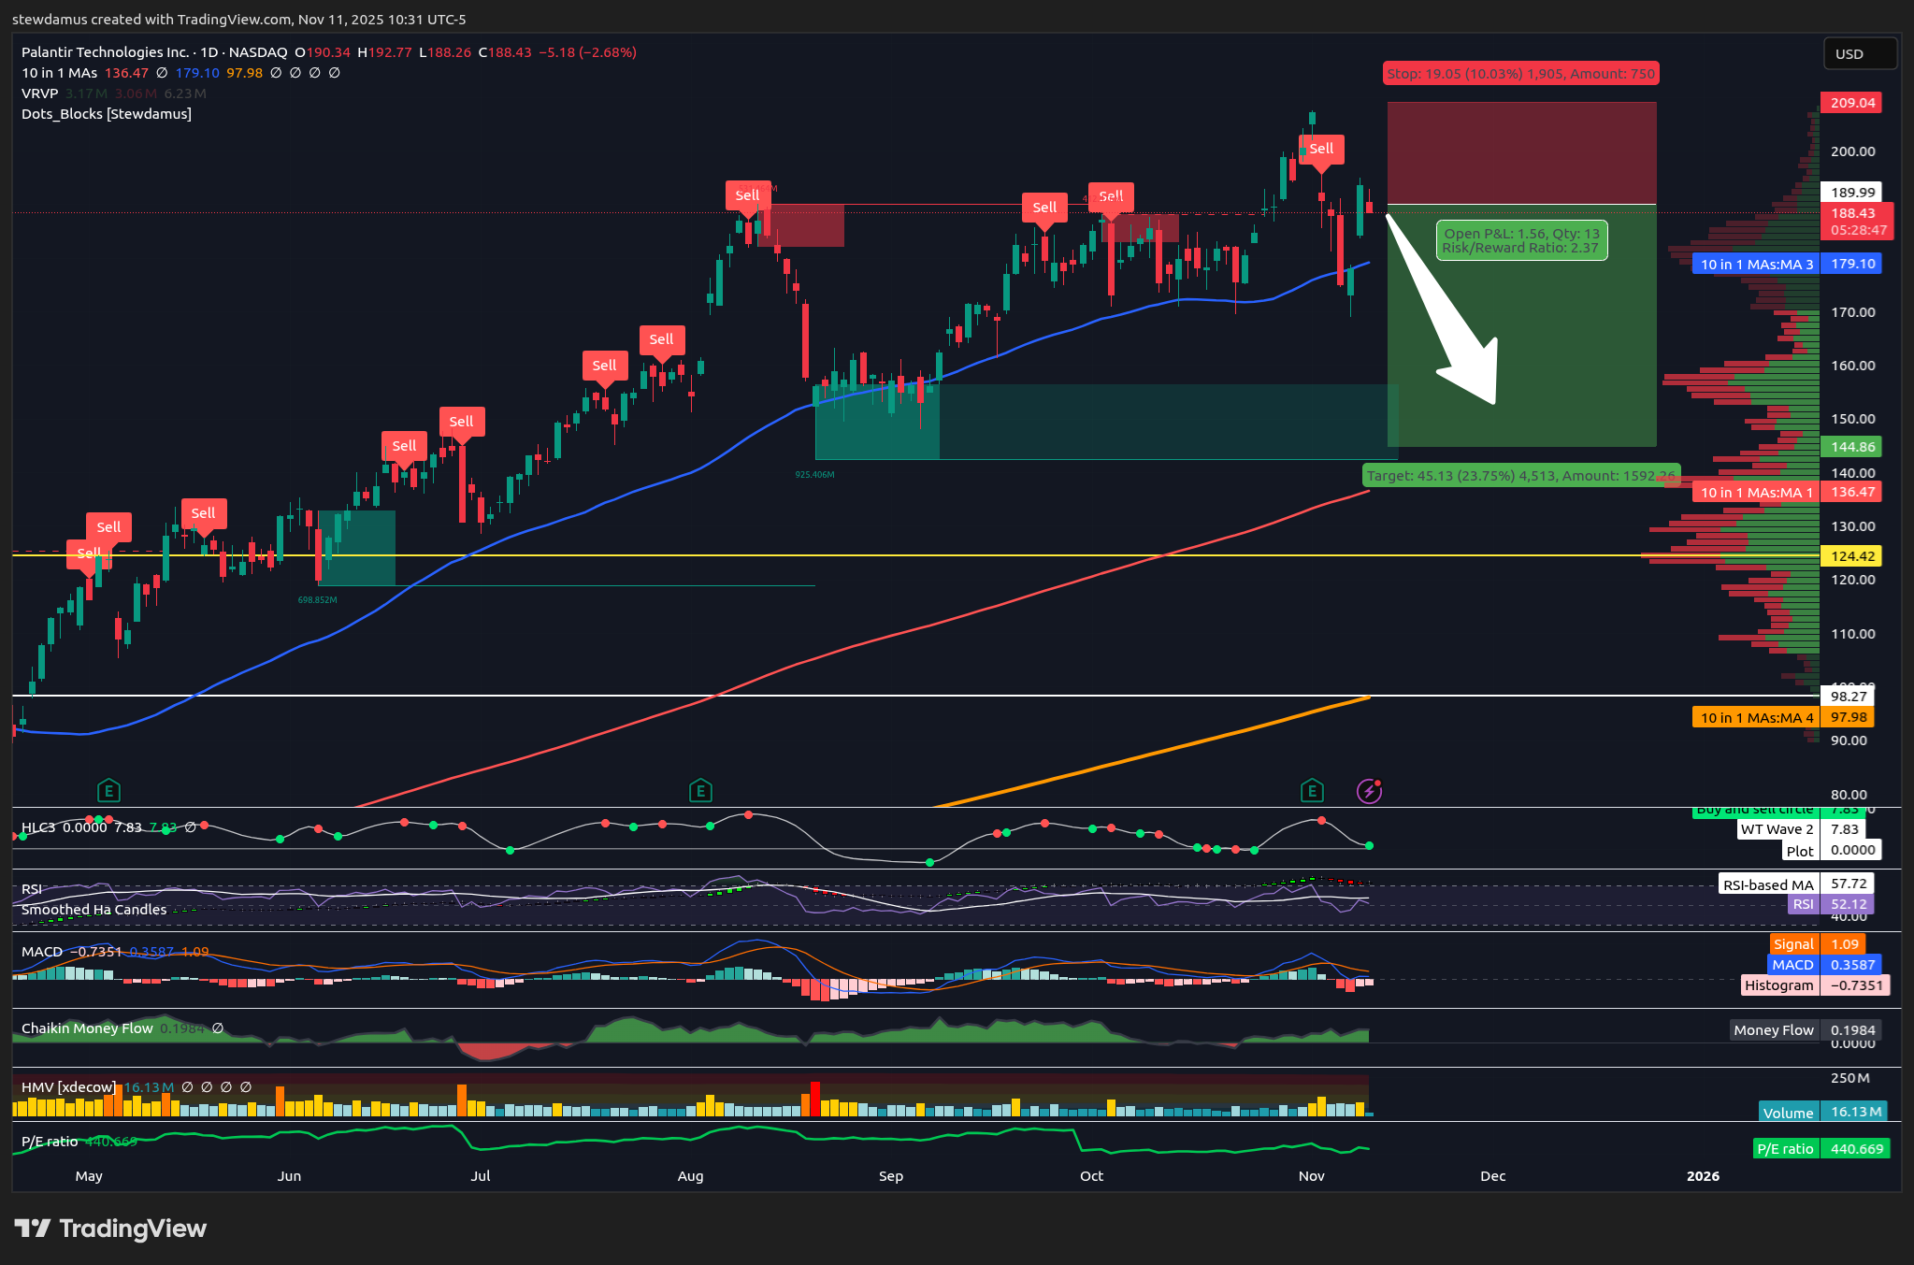Open the purple lightning event icon

pyautogui.click(x=1369, y=791)
